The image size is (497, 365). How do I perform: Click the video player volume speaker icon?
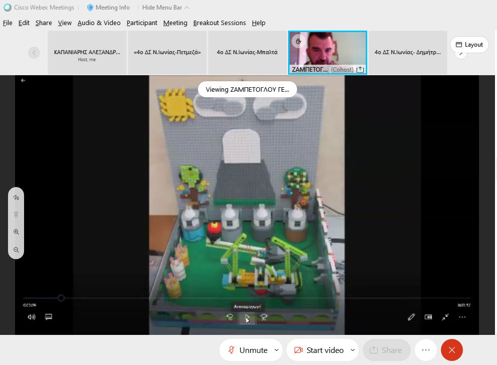point(32,317)
